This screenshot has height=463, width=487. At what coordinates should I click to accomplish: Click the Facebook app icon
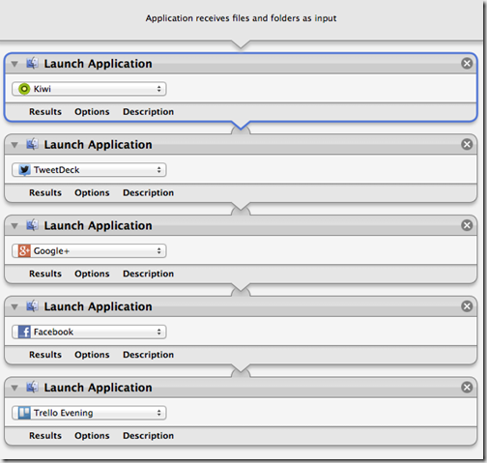(24, 332)
